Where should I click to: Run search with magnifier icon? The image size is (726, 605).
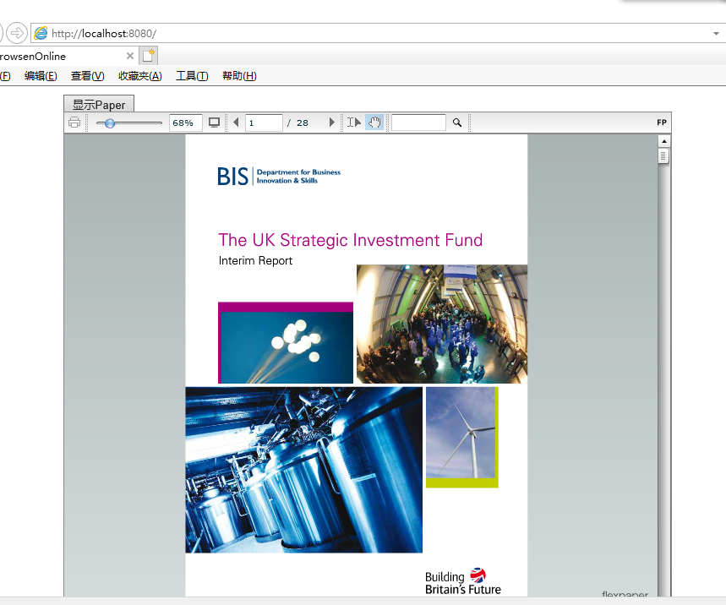tap(457, 123)
